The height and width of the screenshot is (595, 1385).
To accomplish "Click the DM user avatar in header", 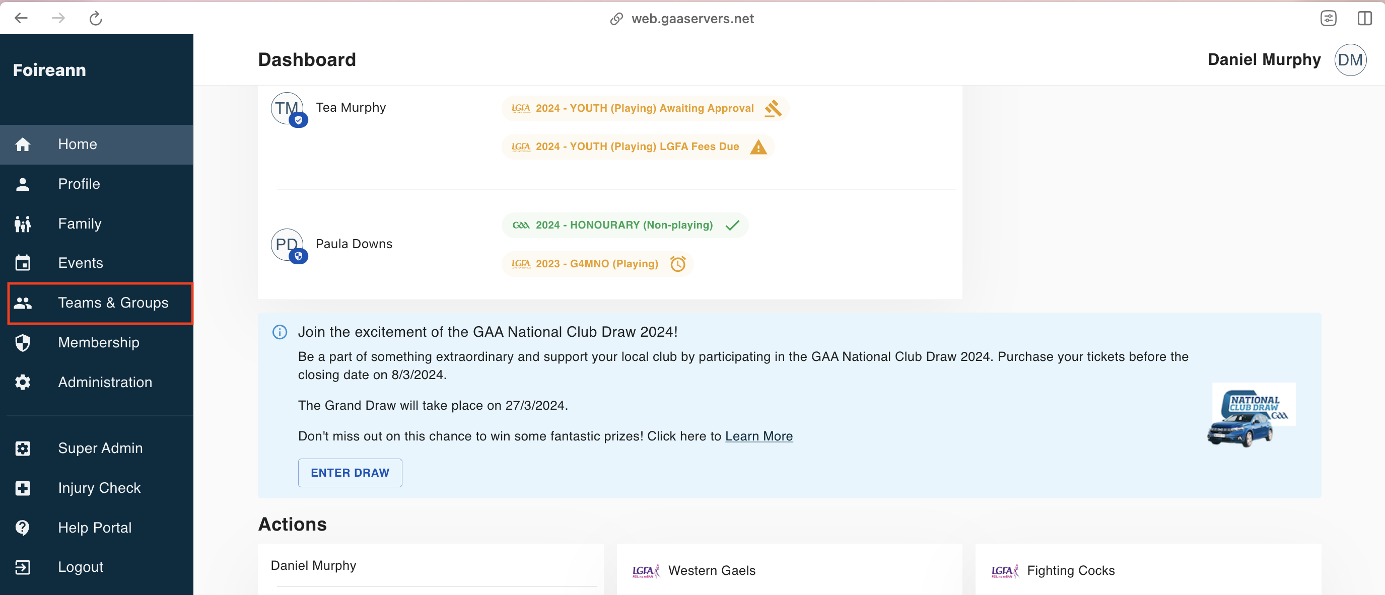I will pos(1350,60).
